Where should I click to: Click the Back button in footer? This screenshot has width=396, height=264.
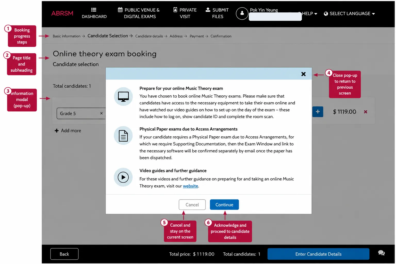click(64, 254)
